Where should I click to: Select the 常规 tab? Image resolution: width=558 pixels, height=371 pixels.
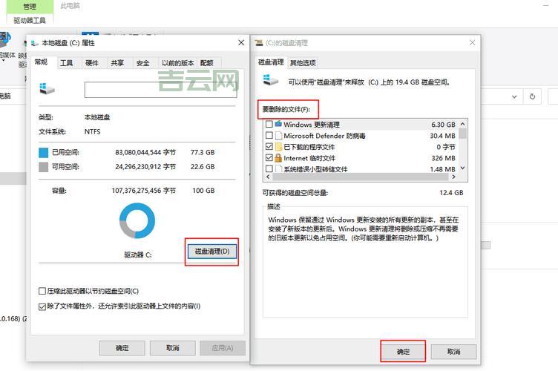click(42, 62)
